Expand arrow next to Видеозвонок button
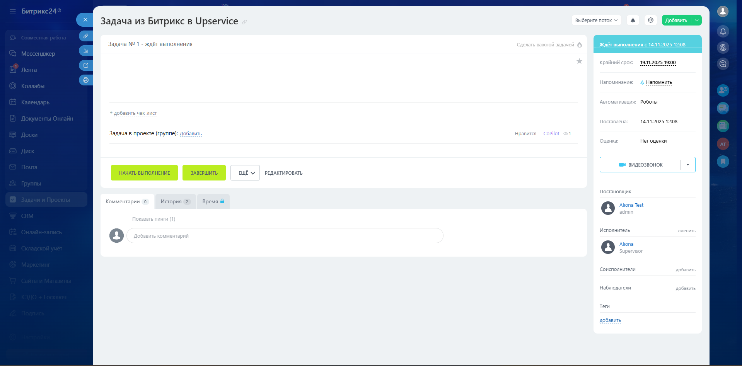742x366 pixels. pos(687,165)
